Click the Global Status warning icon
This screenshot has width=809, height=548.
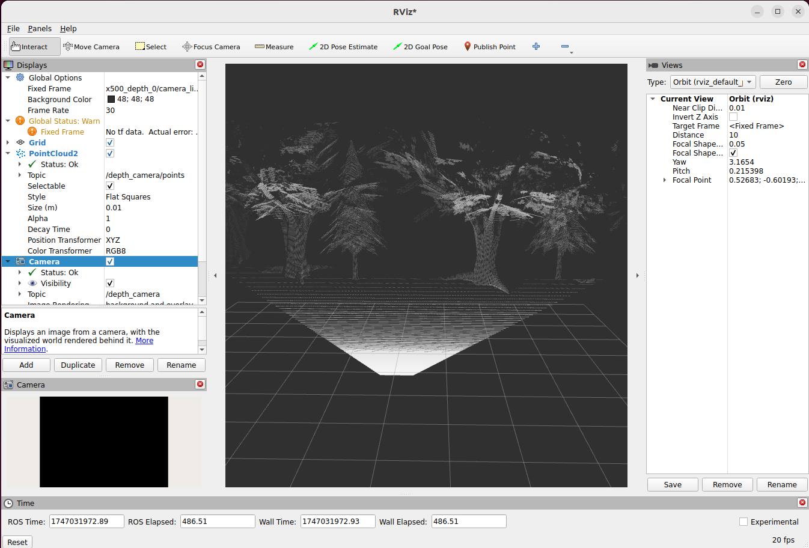tap(20, 121)
